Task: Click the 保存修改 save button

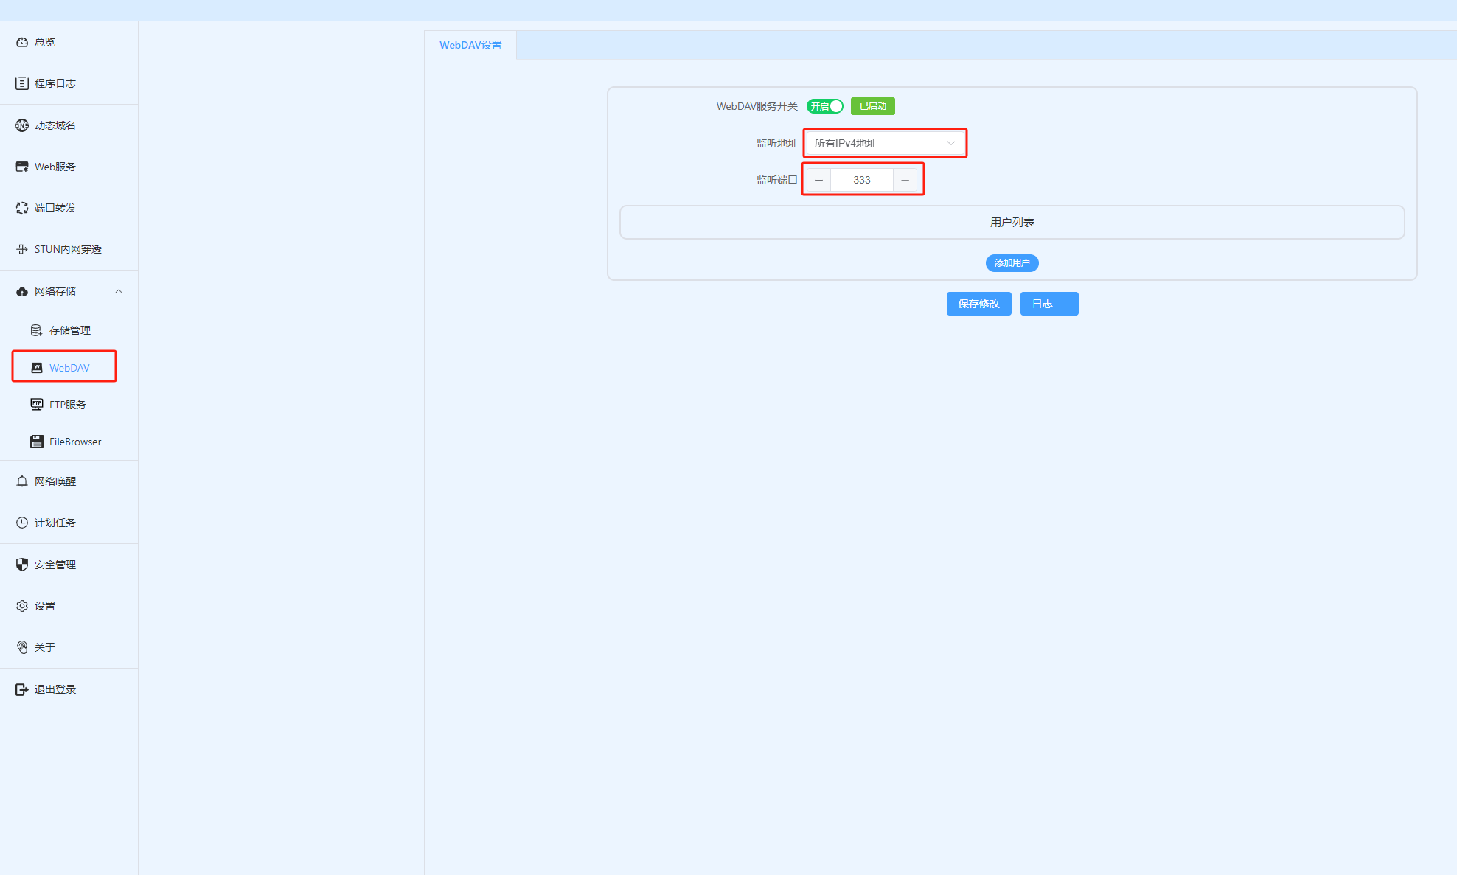Action: (978, 304)
